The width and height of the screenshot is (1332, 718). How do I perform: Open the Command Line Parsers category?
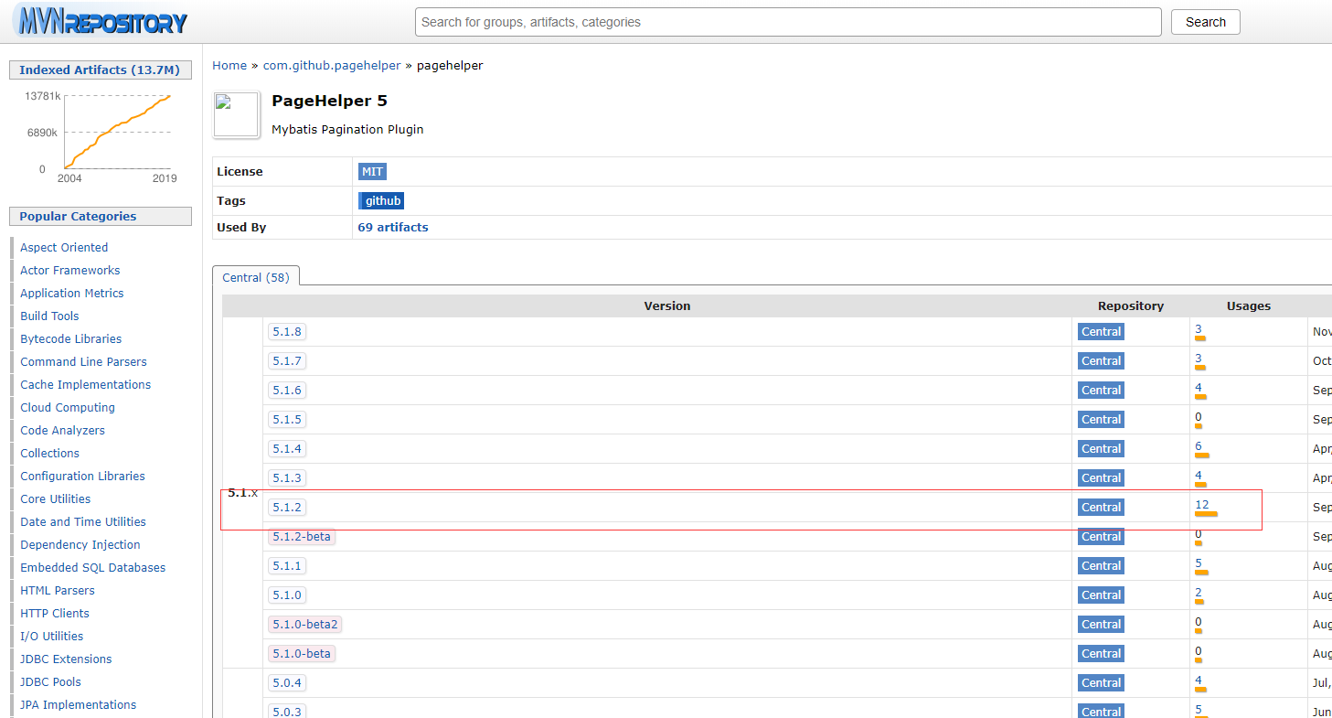pos(83,361)
